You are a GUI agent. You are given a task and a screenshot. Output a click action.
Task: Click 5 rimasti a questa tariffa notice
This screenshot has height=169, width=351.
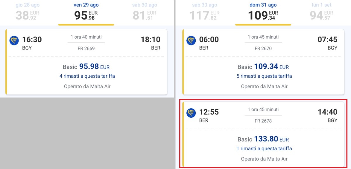pyautogui.click(x=264, y=76)
